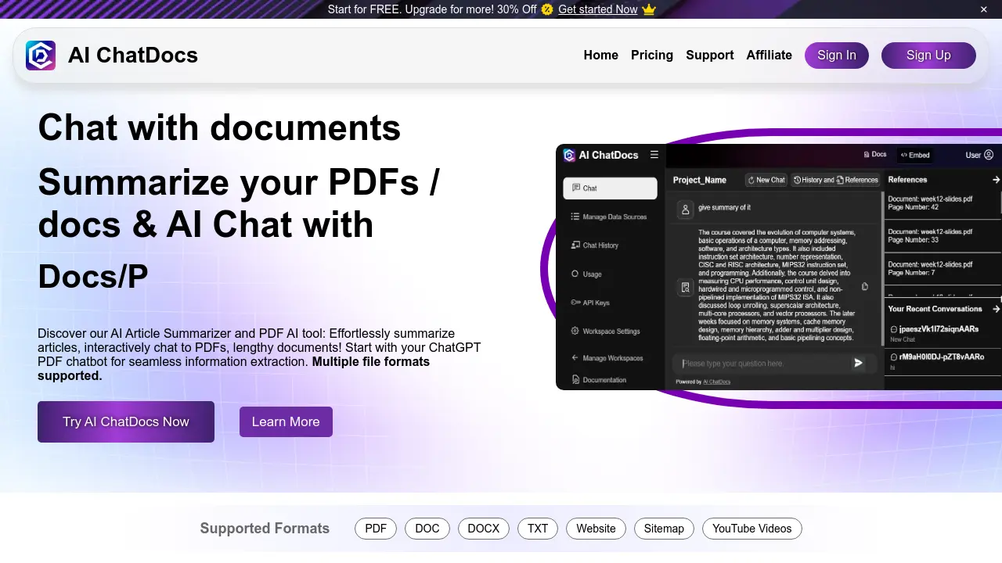Click the Sign Up button
This screenshot has width=1002, height=563.
click(x=928, y=56)
